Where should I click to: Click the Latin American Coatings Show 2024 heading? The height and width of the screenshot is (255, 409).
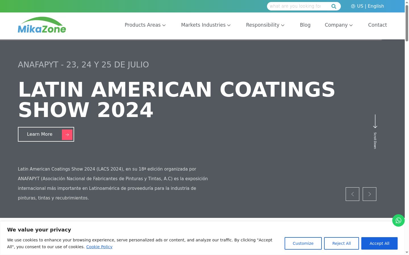pyautogui.click(x=177, y=100)
